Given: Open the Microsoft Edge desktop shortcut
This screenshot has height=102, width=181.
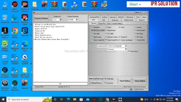Looking at the screenshot, I should pos(25,46).
